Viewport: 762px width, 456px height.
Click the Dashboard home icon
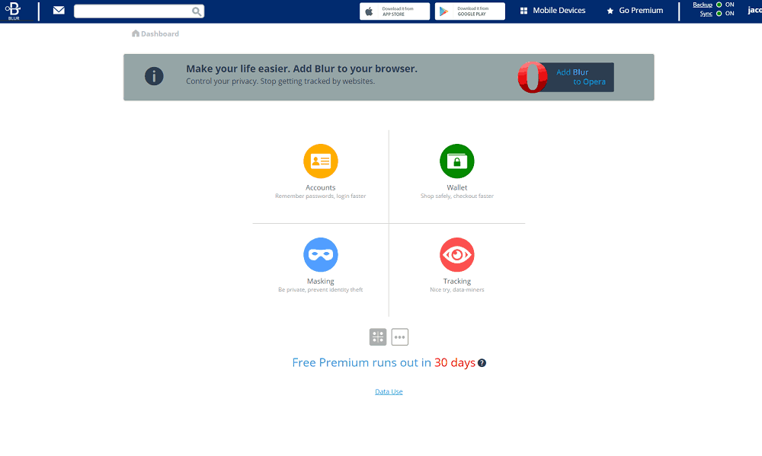136,33
